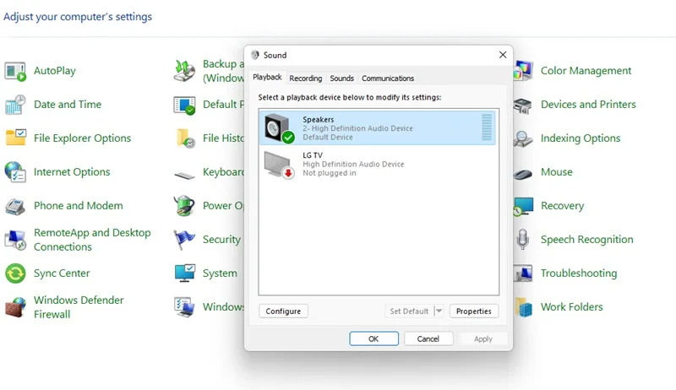Image resolution: width=676 pixels, height=390 pixels.
Task: Click the Set Default button
Action: pos(409,311)
